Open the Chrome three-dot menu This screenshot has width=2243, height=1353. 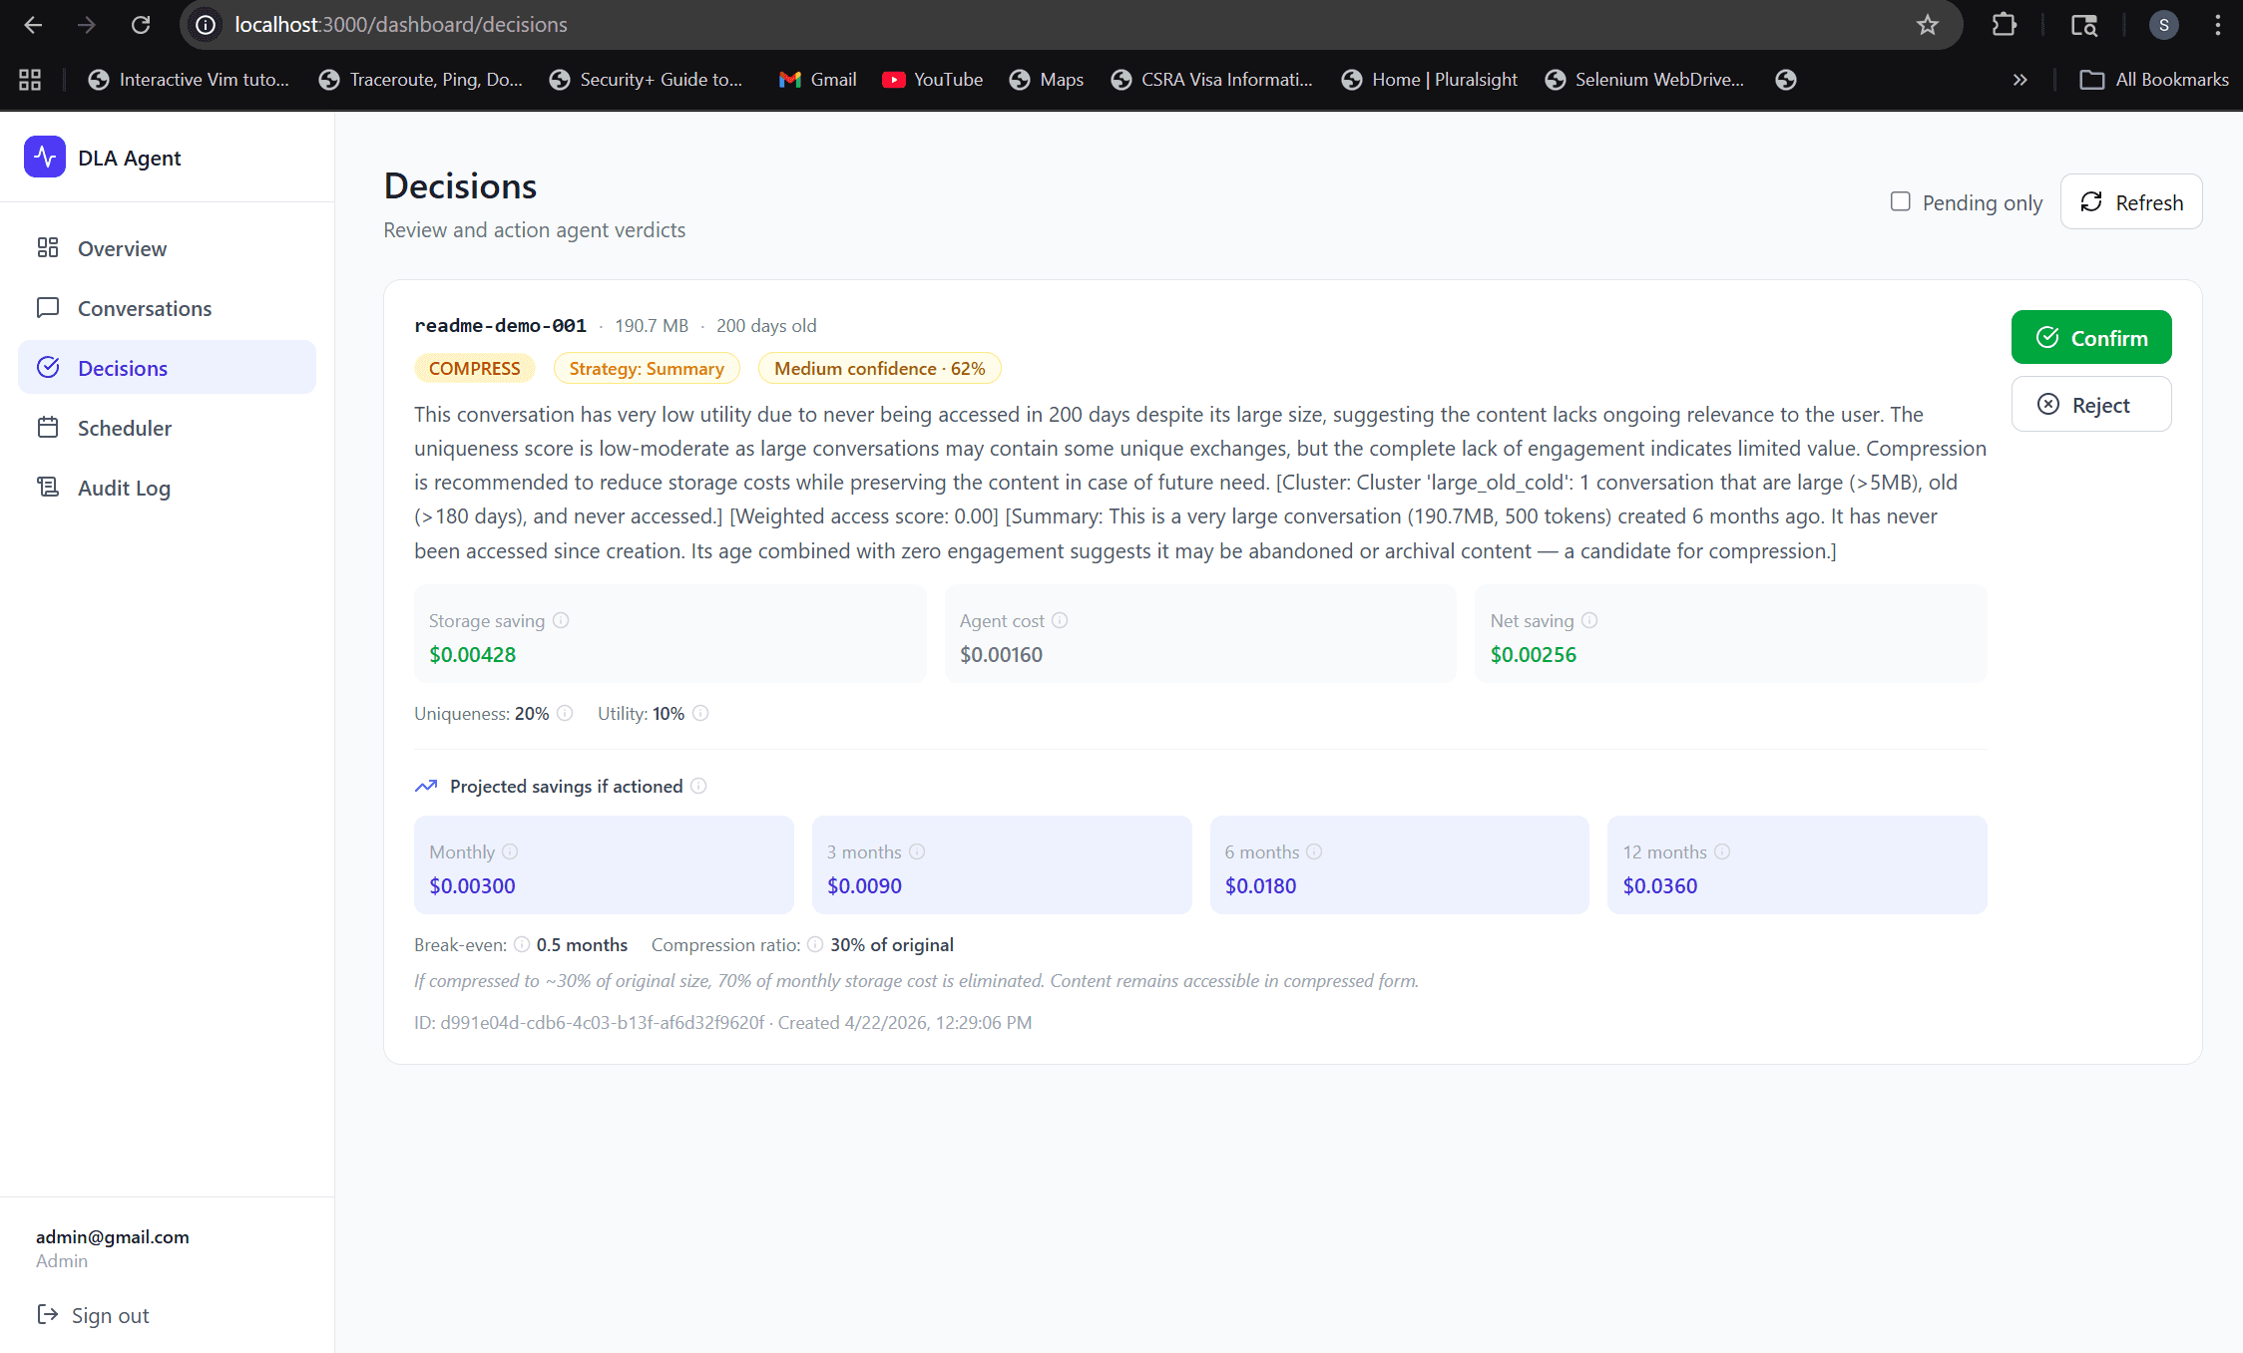2217,25
